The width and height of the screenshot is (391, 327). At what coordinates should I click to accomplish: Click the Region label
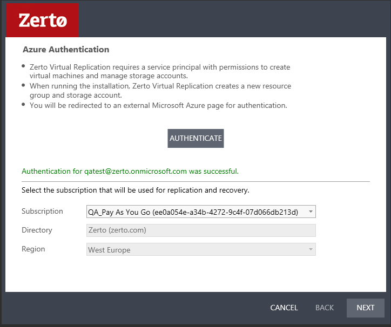click(33, 249)
